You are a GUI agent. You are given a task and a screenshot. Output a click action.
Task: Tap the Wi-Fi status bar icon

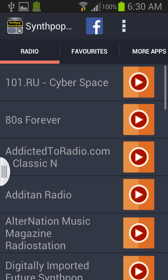83,7
